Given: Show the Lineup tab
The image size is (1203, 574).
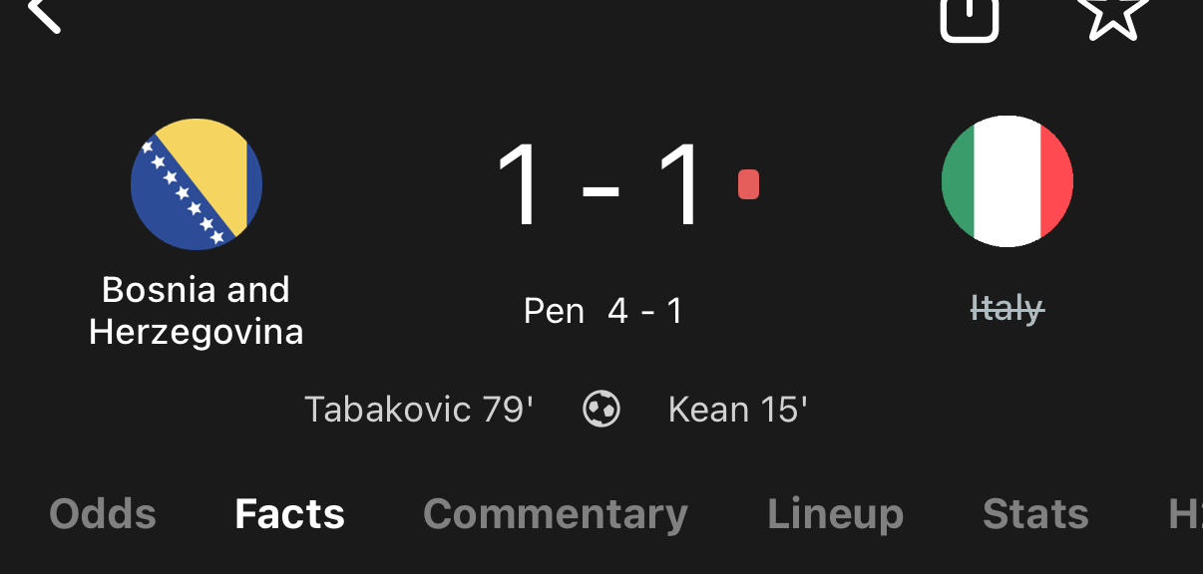Looking at the screenshot, I should (x=835, y=514).
